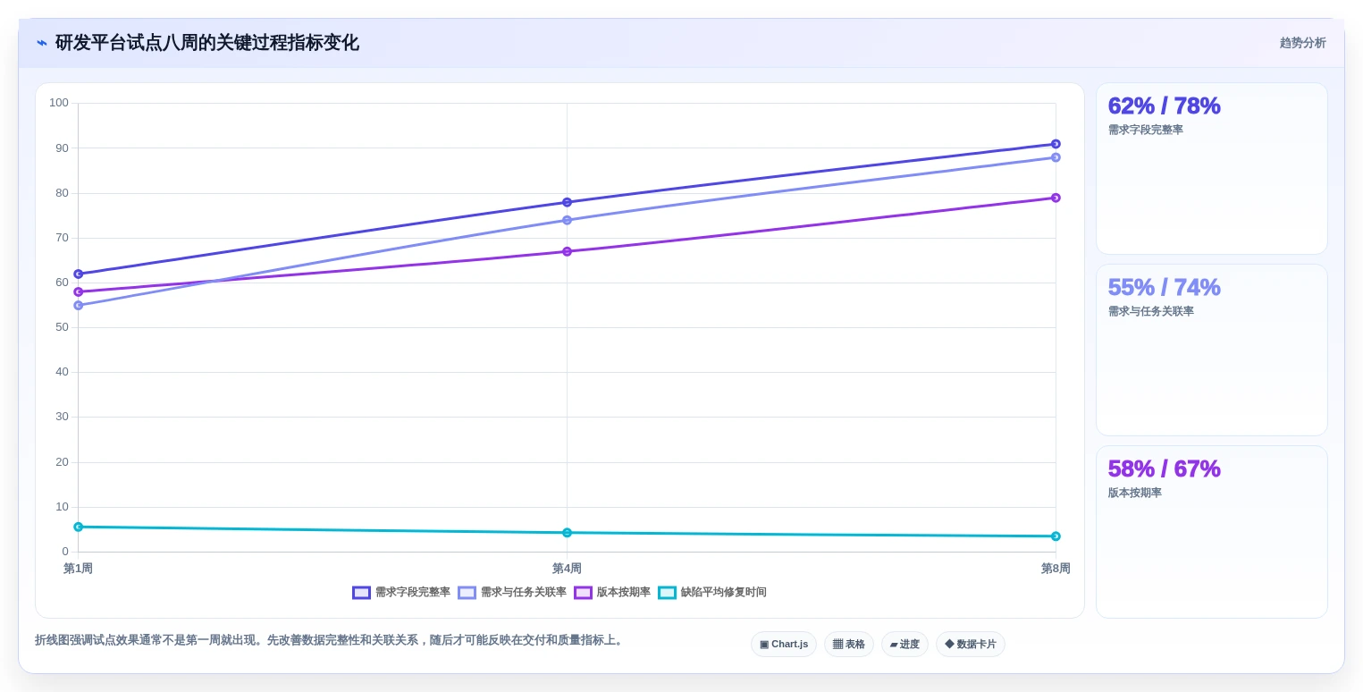Click 需求与任务关联率 point at 第1周
The width and height of the screenshot is (1363, 692).
coord(79,306)
